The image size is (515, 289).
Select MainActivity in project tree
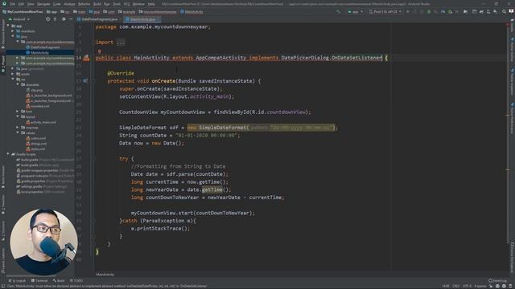tap(38, 52)
